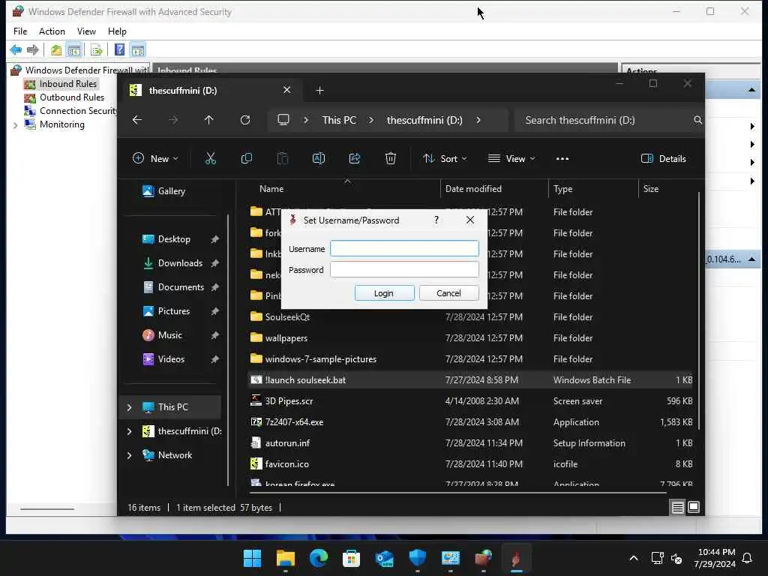This screenshot has height=576, width=768.
Task: Select the 3D Pipes.scr file
Action: (x=471, y=401)
